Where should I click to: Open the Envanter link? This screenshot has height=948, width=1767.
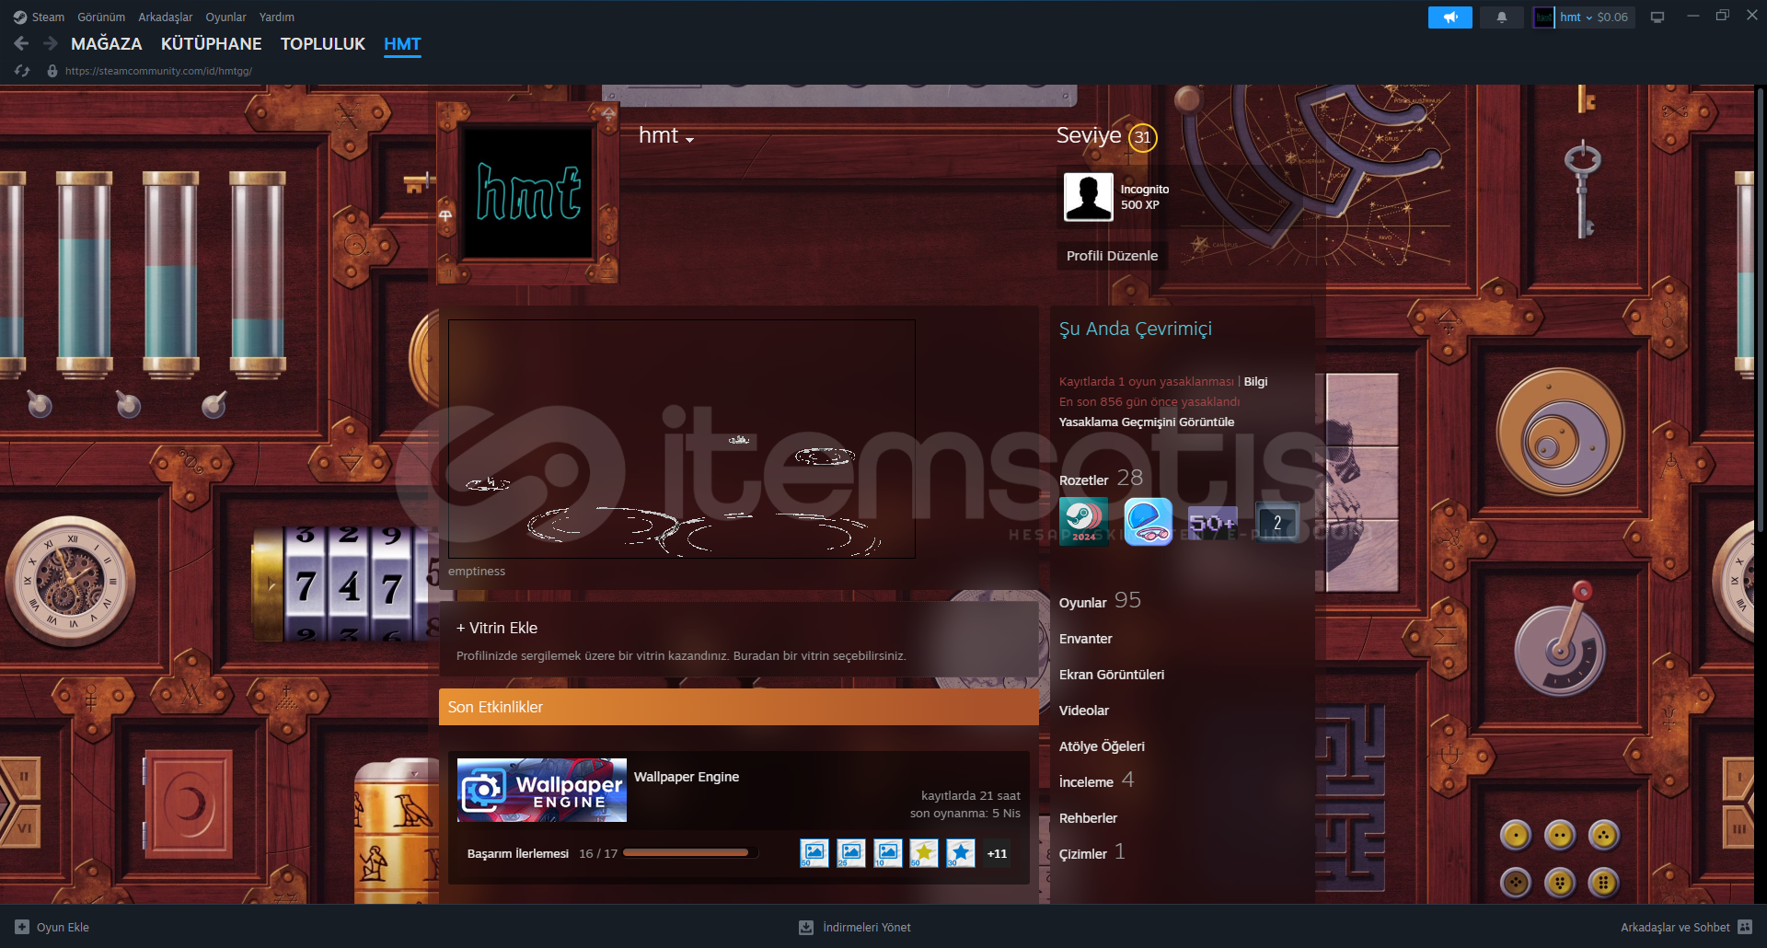[x=1085, y=639]
